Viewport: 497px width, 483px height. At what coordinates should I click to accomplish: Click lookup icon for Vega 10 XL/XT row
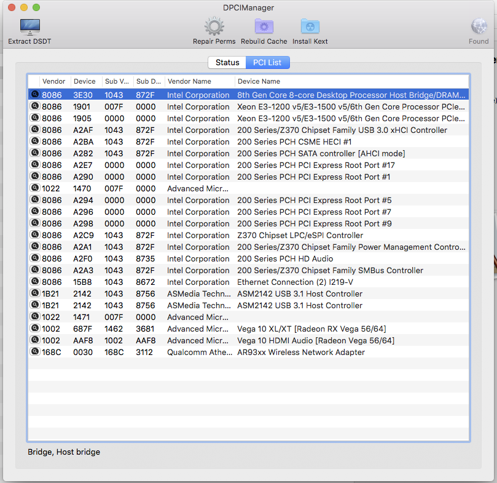[x=34, y=329]
